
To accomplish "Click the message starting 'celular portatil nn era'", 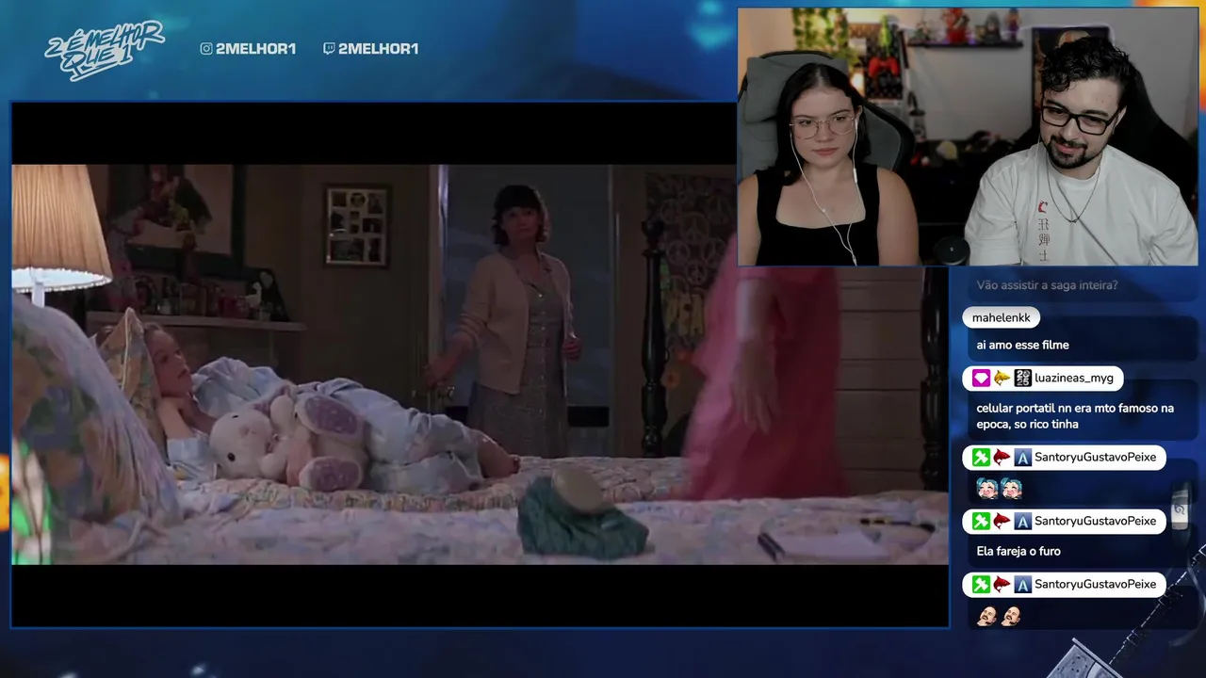I will click(x=1075, y=416).
